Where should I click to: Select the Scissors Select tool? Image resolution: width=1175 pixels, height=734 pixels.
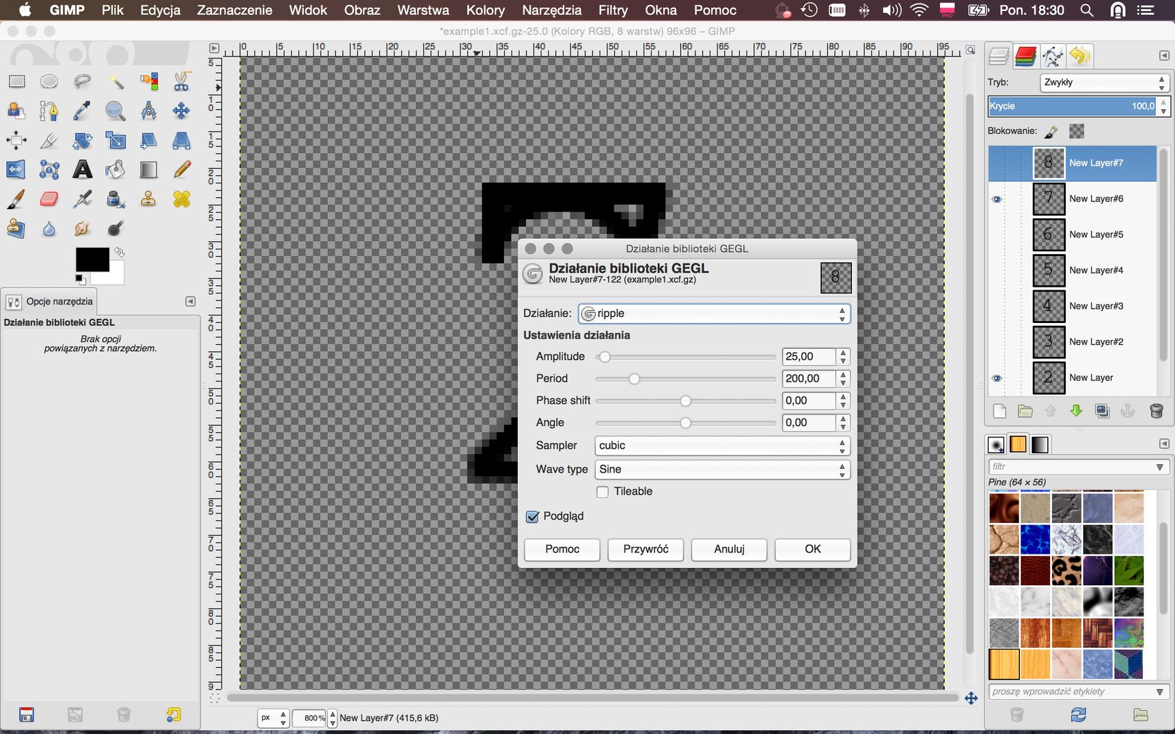point(181,82)
